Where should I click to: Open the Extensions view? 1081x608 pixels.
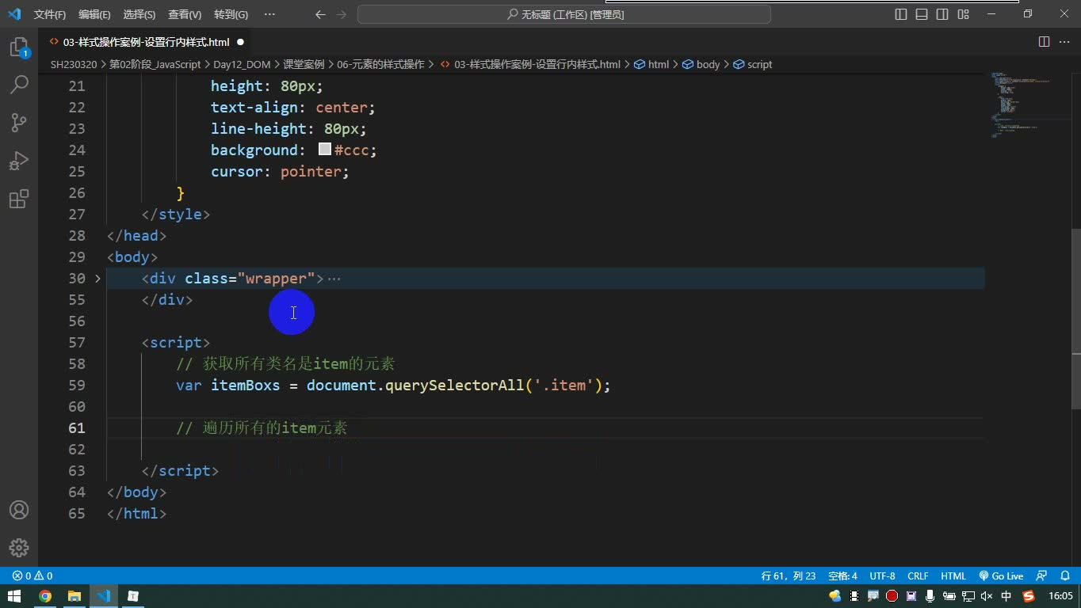(19, 199)
